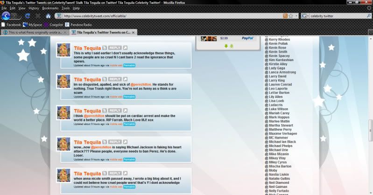This screenshot has height=195, width=373.
Task: Click the Permalink badge on the second tweet
Action: coord(129,97)
